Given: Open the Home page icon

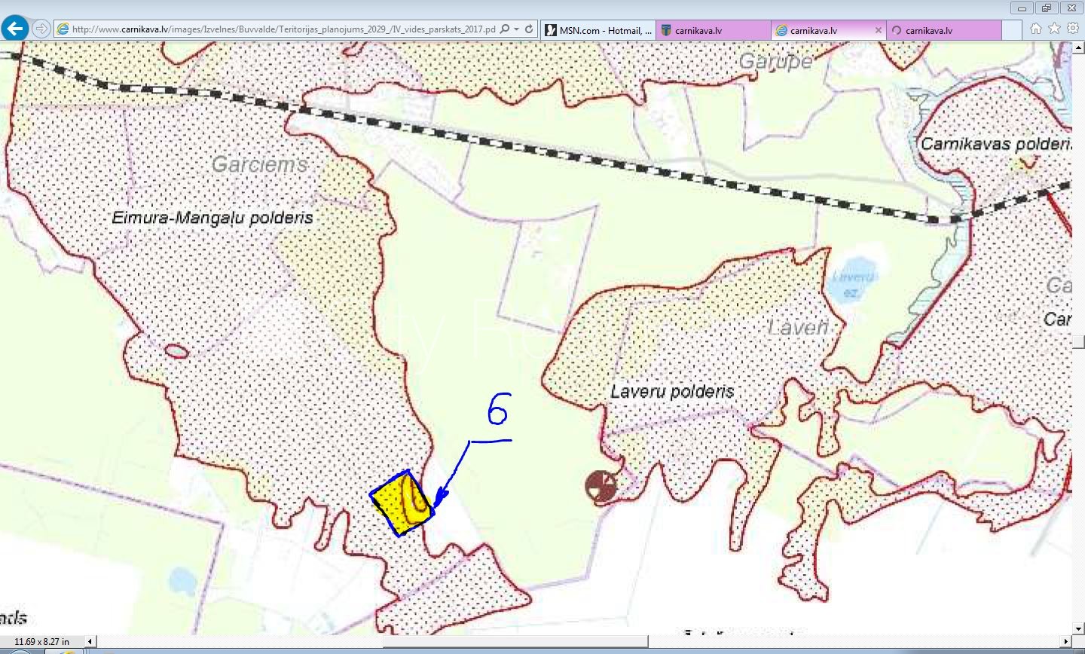Looking at the screenshot, I should pos(1036,29).
